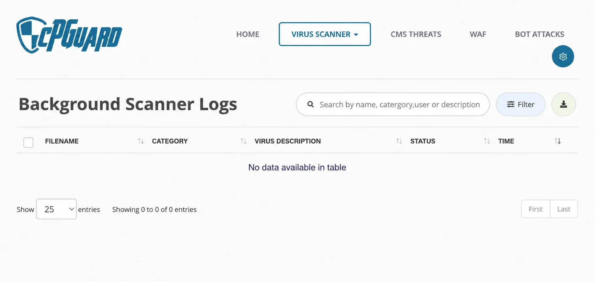
Task: Click the First pagination button
Action: click(x=536, y=209)
